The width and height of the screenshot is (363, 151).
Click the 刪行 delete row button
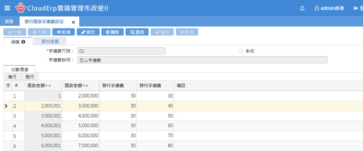[30, 77]
